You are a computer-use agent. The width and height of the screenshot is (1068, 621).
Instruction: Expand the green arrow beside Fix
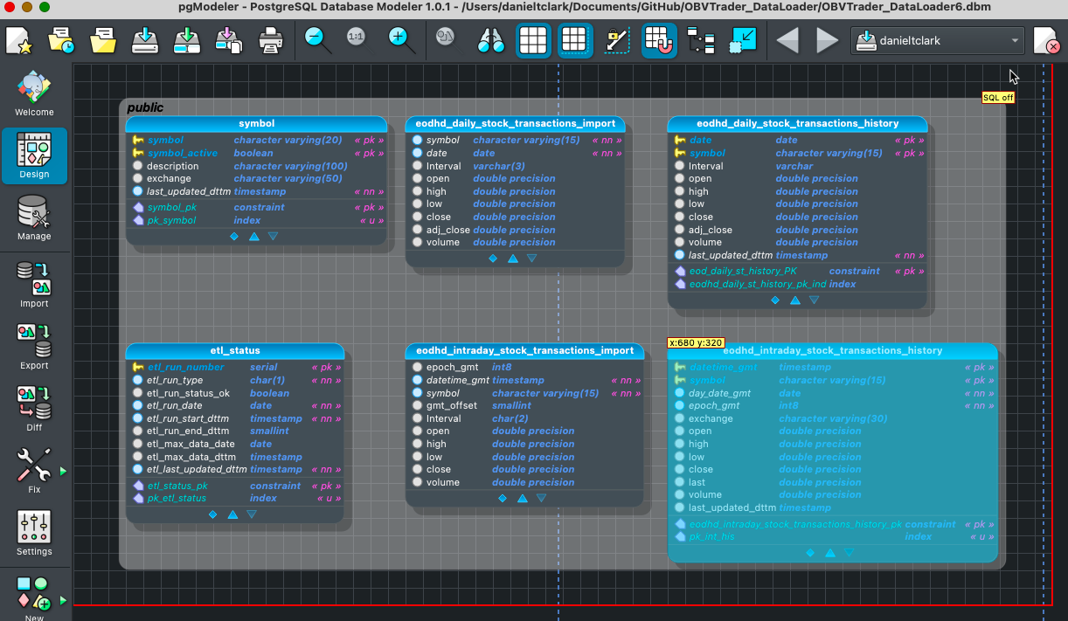(x=63, y=472)
